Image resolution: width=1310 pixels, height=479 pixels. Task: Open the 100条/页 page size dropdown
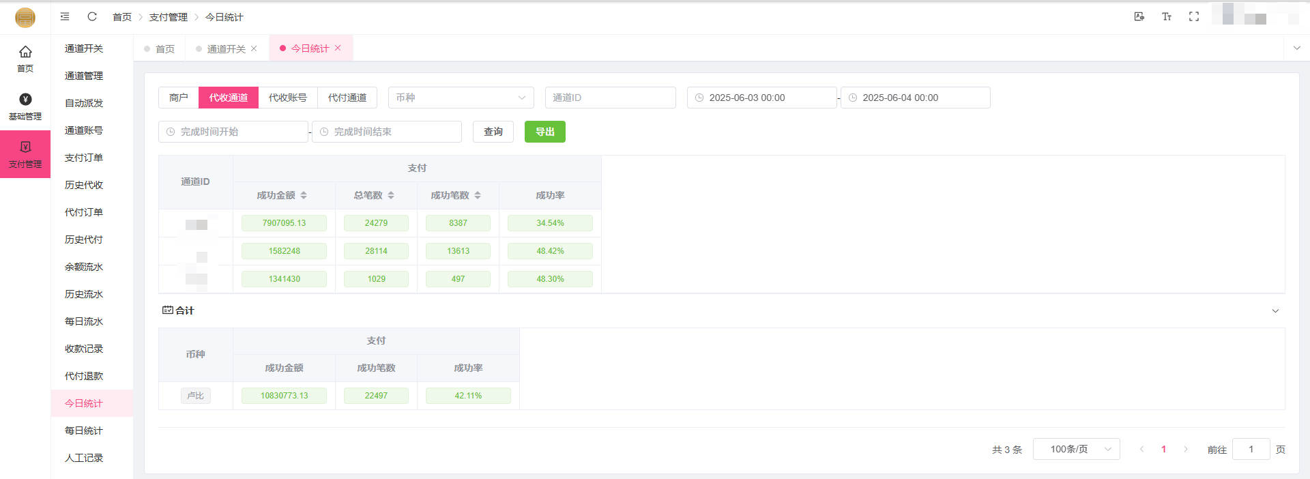click(x=1076, y=449)
